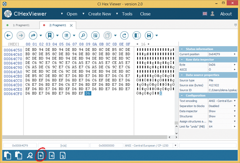
Task: Click the 00064CF0 offset address
Action: [x=13, y=93]
